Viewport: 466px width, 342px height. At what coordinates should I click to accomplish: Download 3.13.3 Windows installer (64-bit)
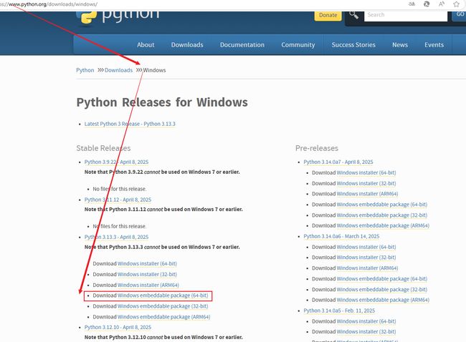point(147,264)
